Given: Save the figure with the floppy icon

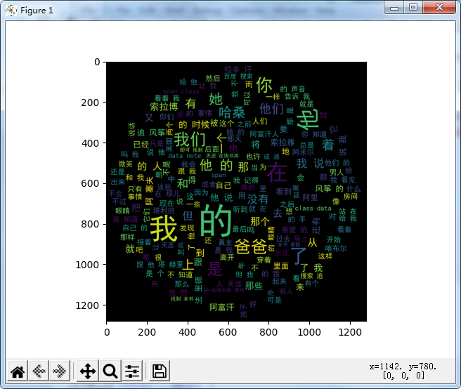Looking at the screenshot, I should click(x=160, y=371).
